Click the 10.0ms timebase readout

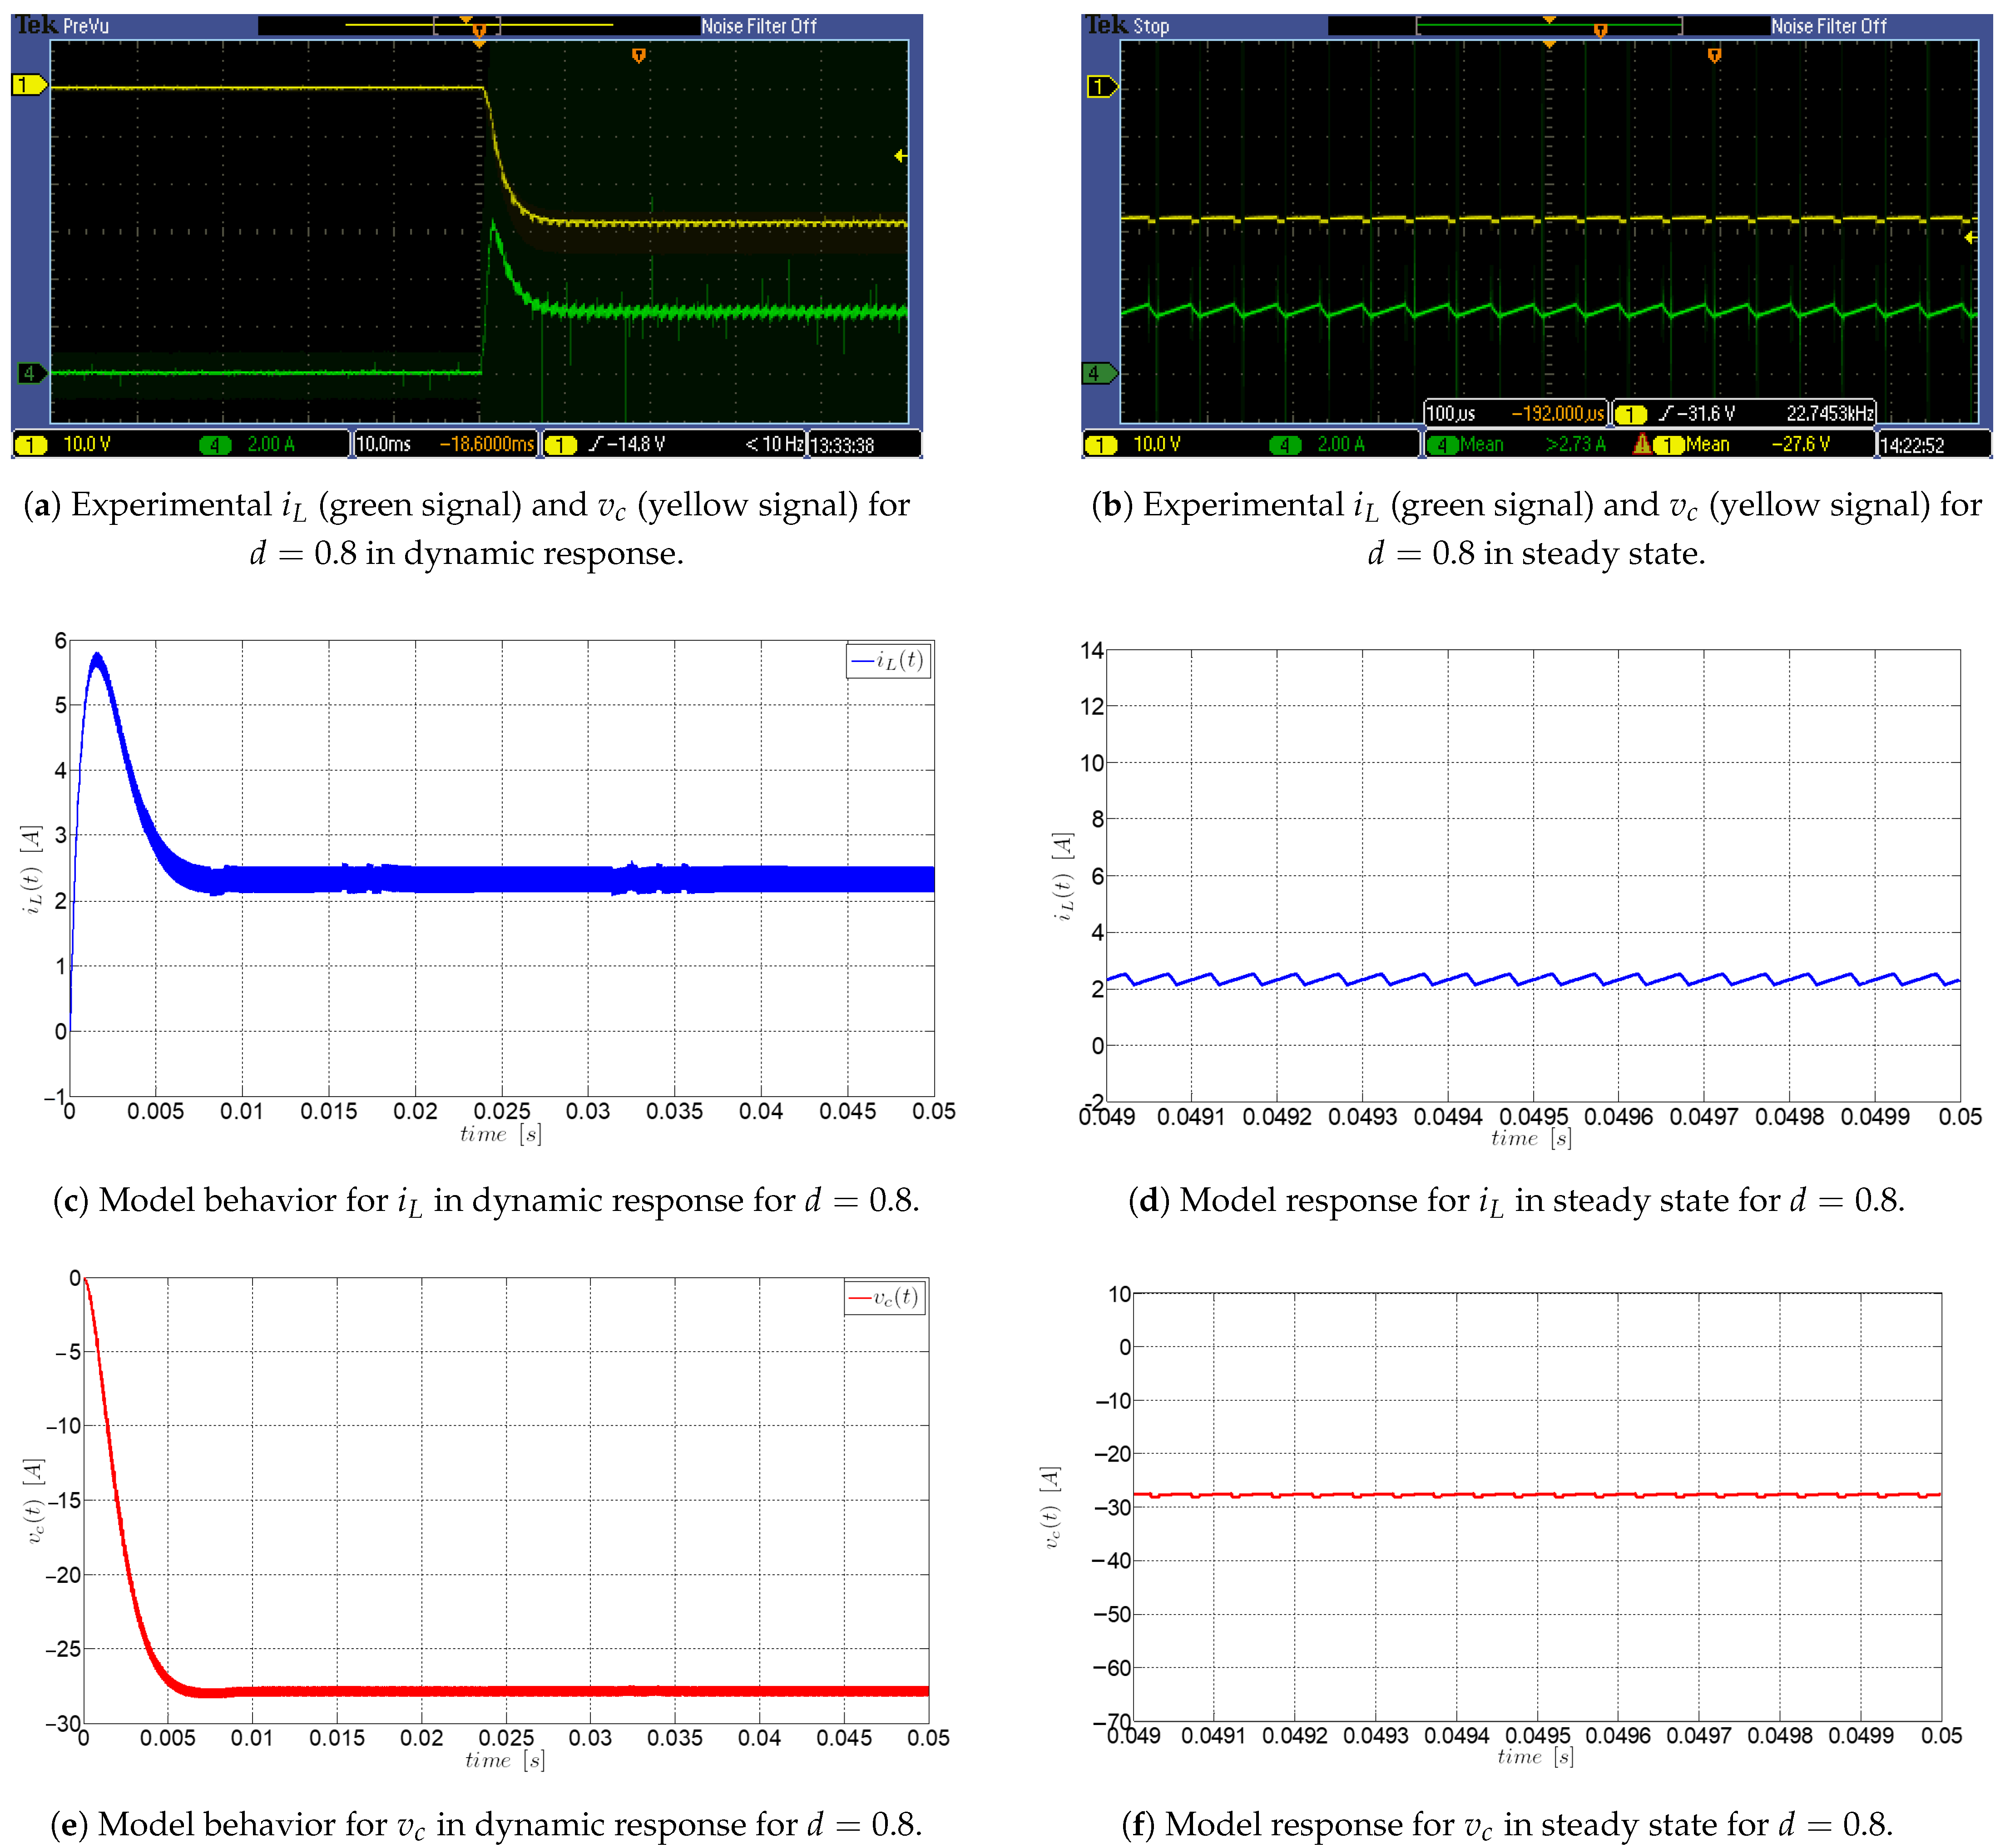click(384, 444)
